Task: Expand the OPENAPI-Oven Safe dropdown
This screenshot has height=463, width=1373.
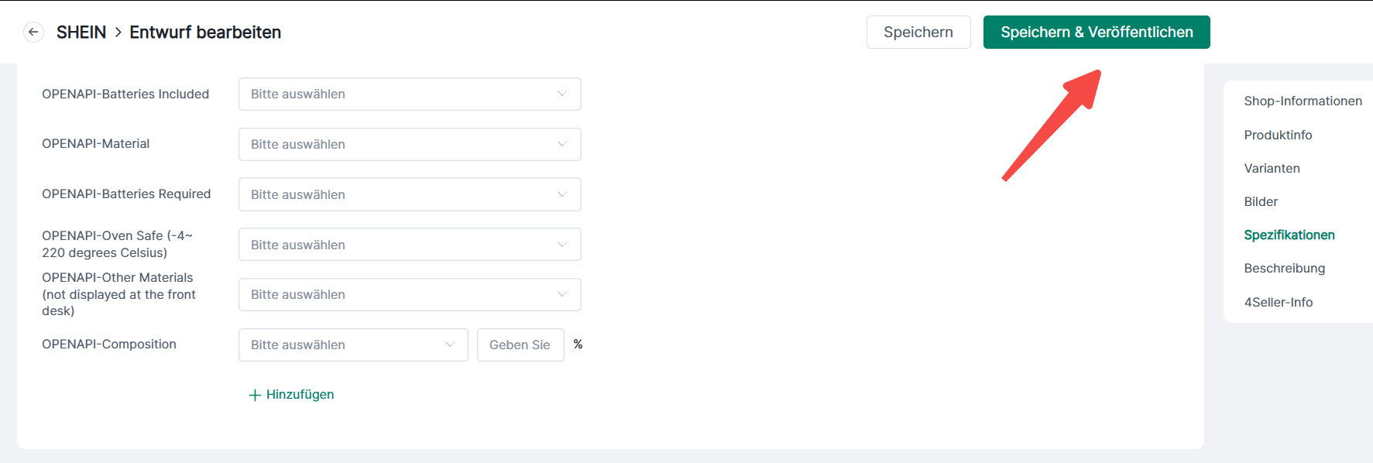Action: 409,245
